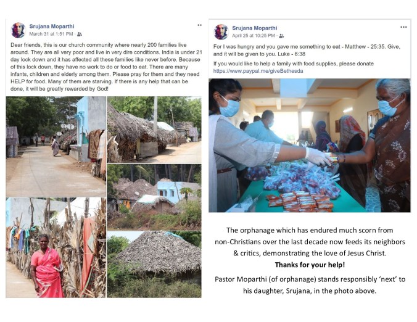Open options menu on March 31 post

[x=199, y=25]
